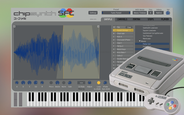
Task: Select sample slot A Forest Strings
Action: [x=123, y=30]
